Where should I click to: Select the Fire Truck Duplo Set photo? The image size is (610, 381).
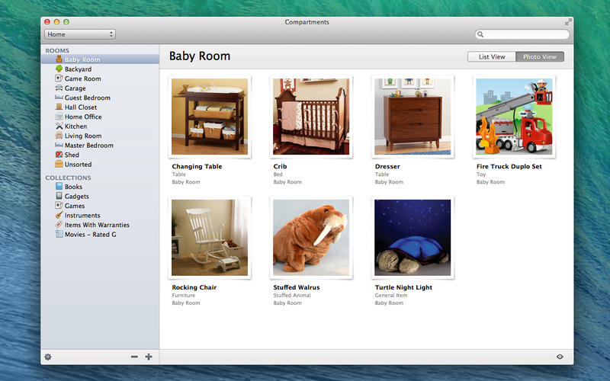click(514, 117)
